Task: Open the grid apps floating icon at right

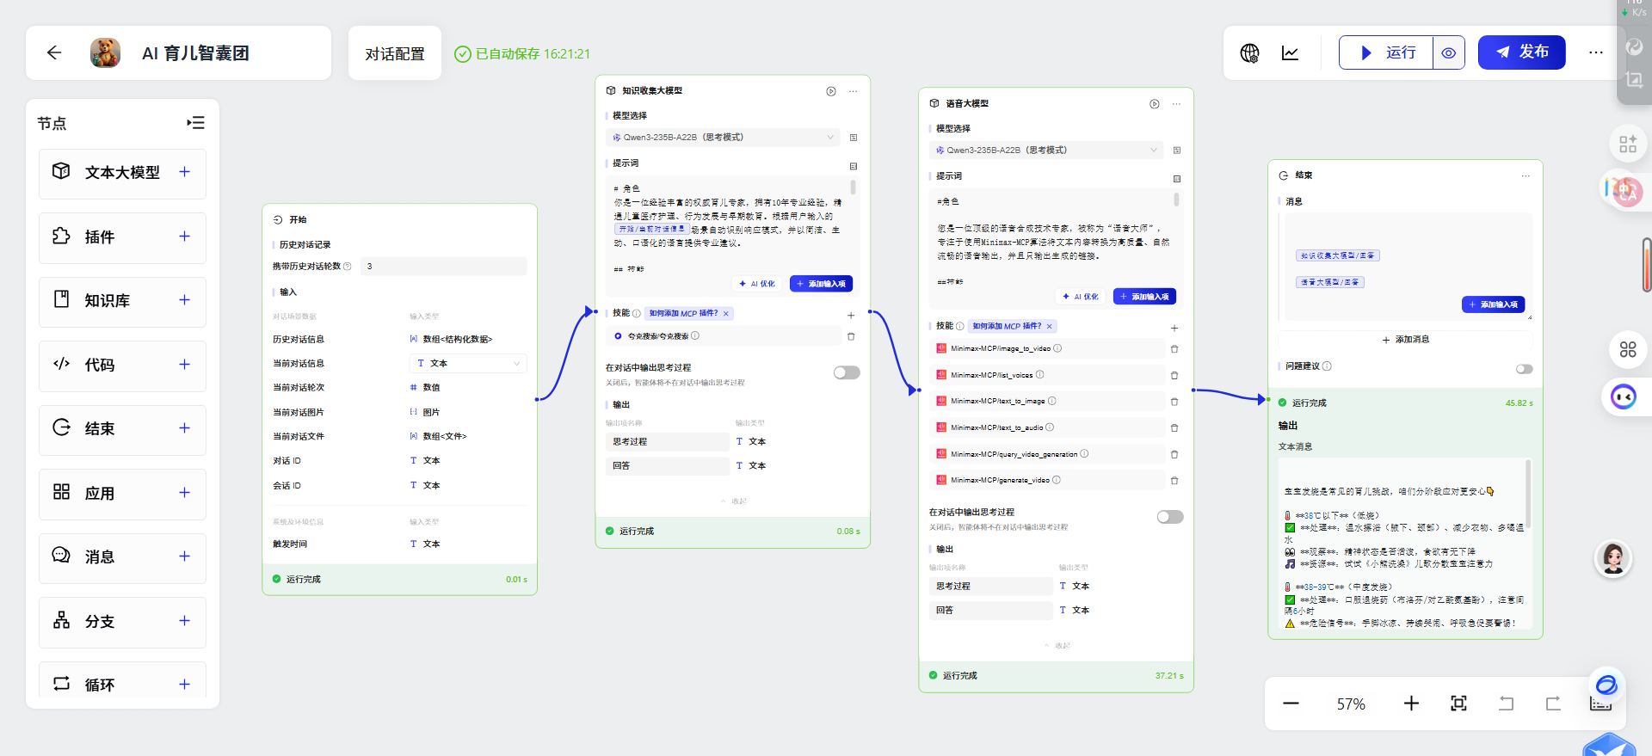Action: tap(1628, 349)
